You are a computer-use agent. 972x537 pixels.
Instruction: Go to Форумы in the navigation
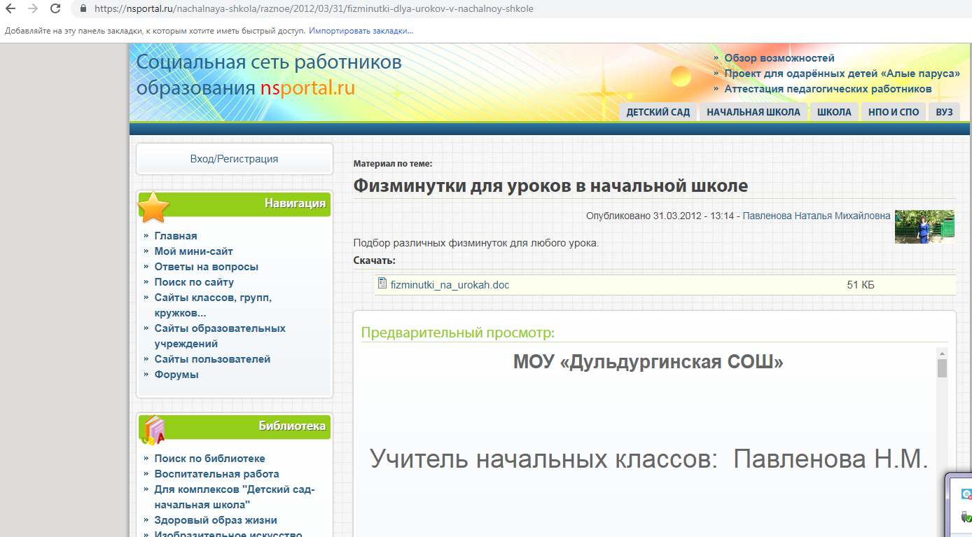[x=176, y=375]
